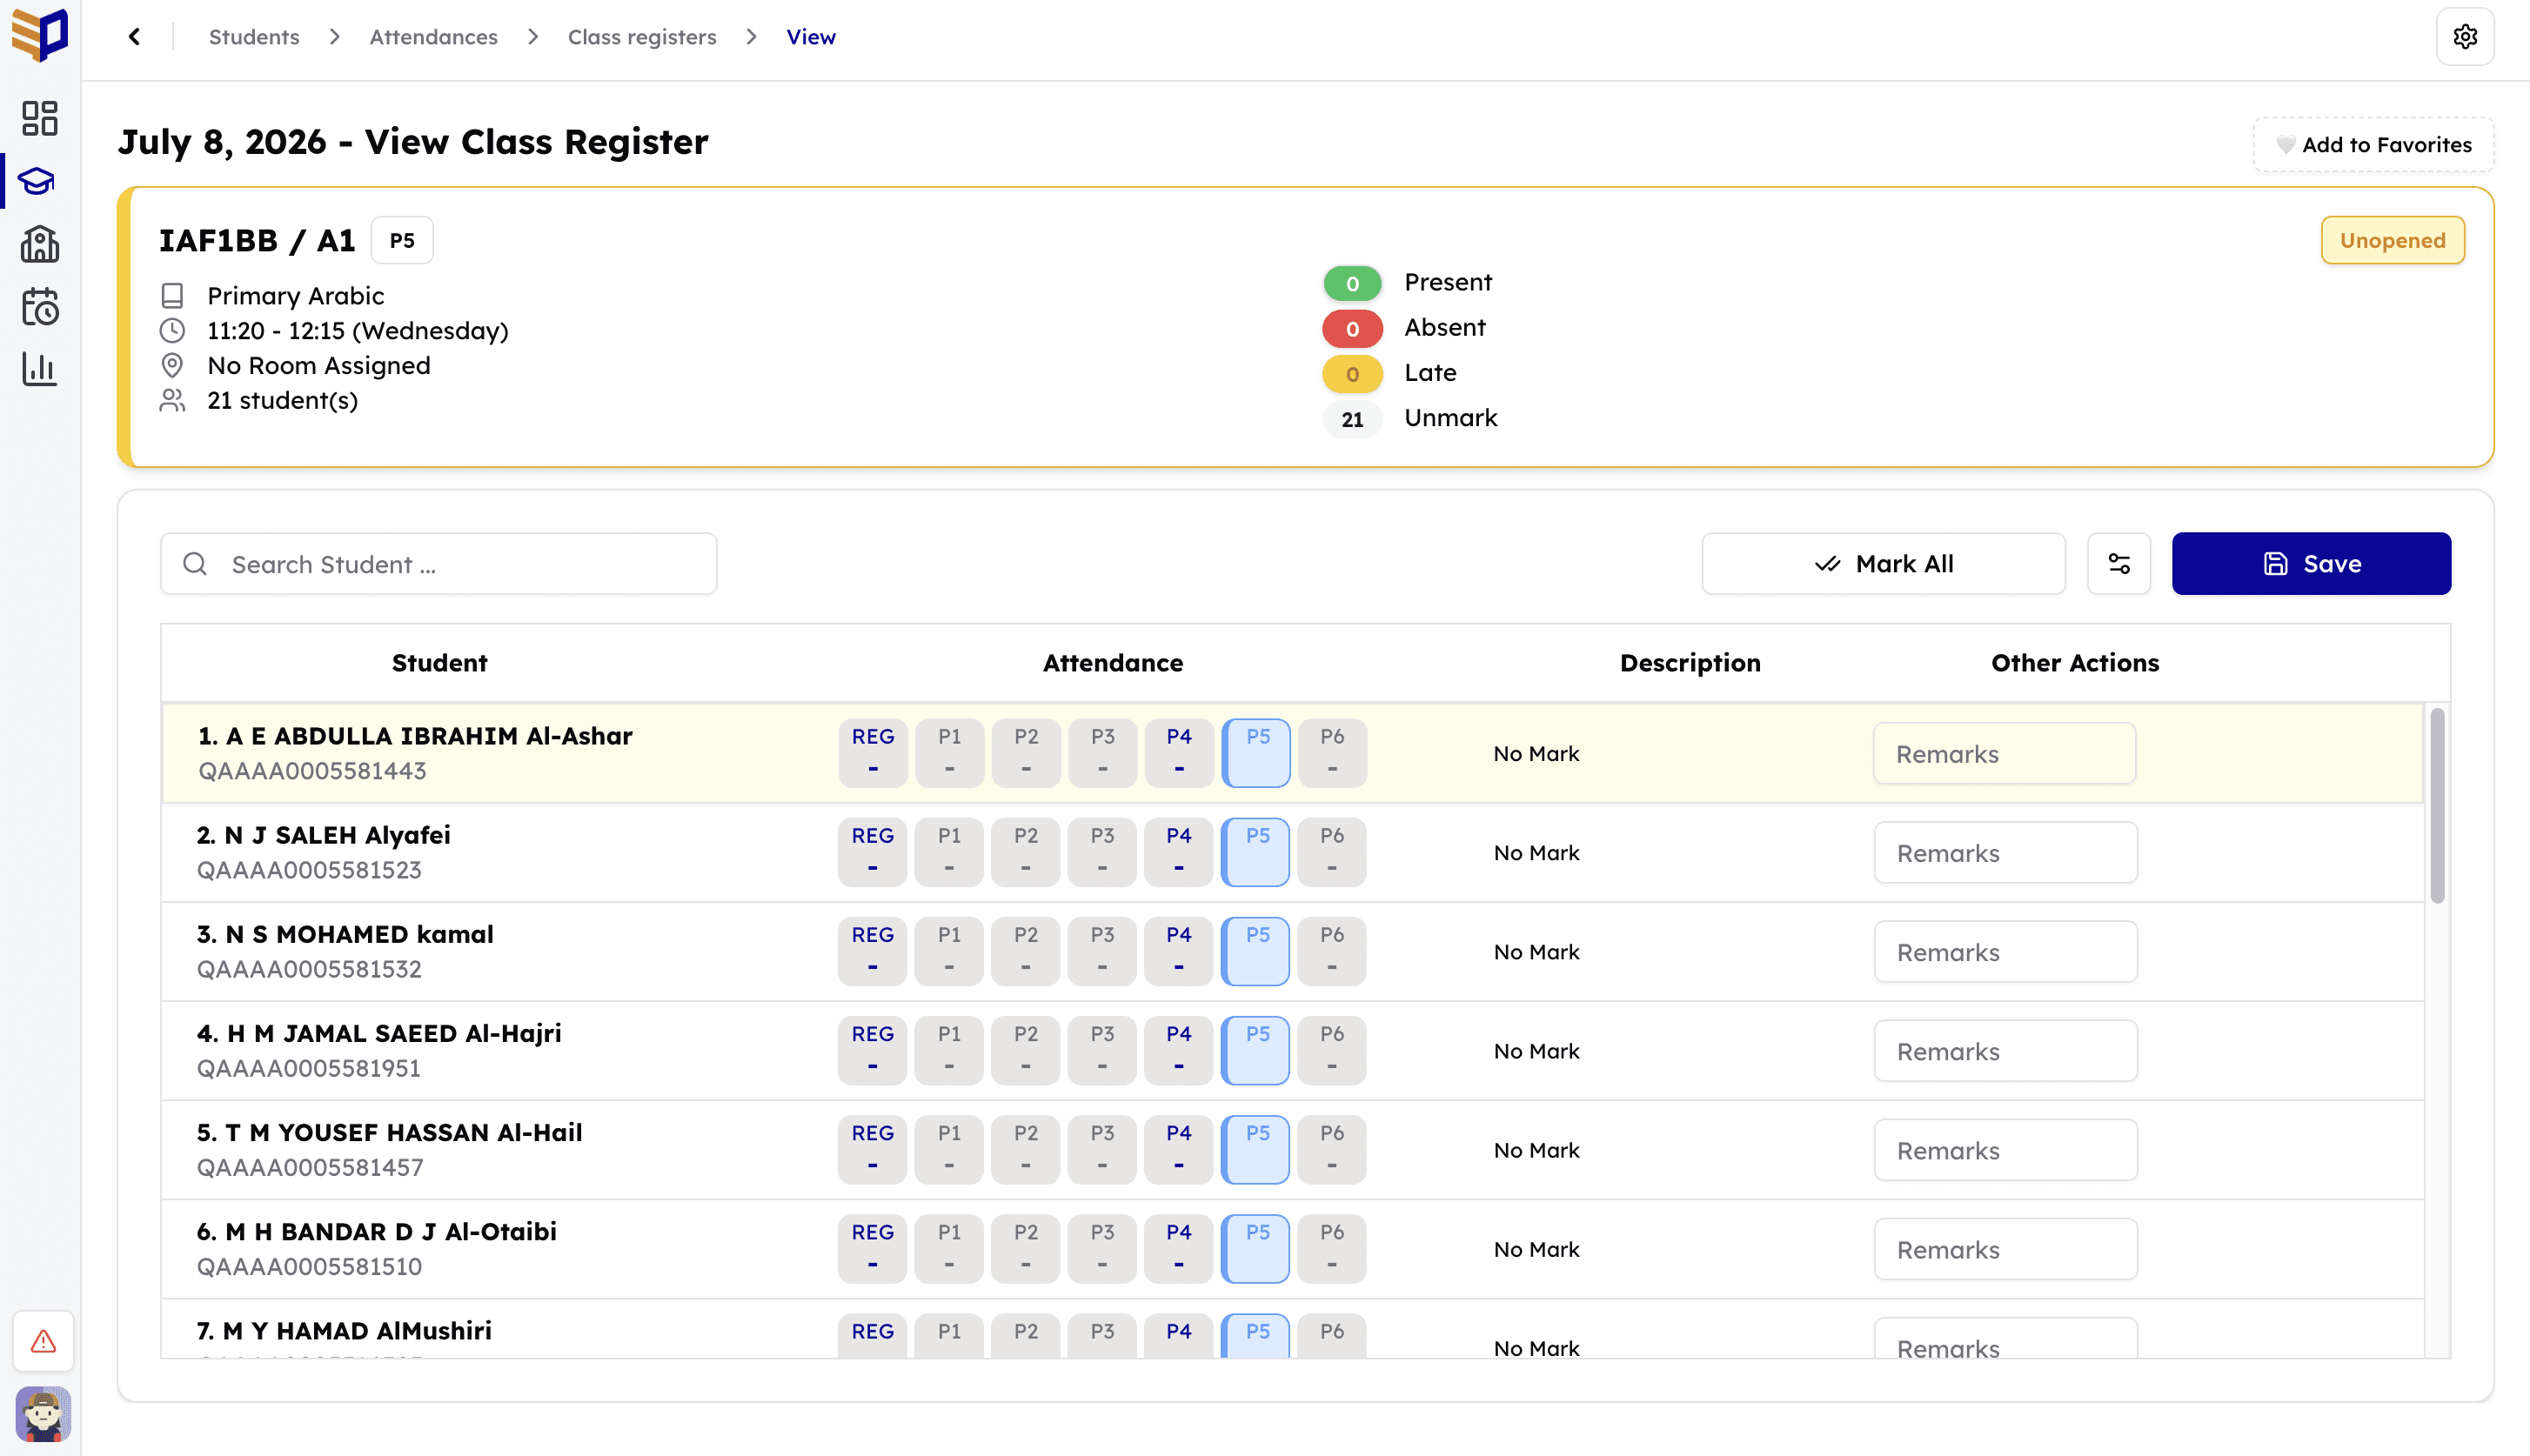
Task: Select student name N J SALEH Alyafei
Action: 323,835
